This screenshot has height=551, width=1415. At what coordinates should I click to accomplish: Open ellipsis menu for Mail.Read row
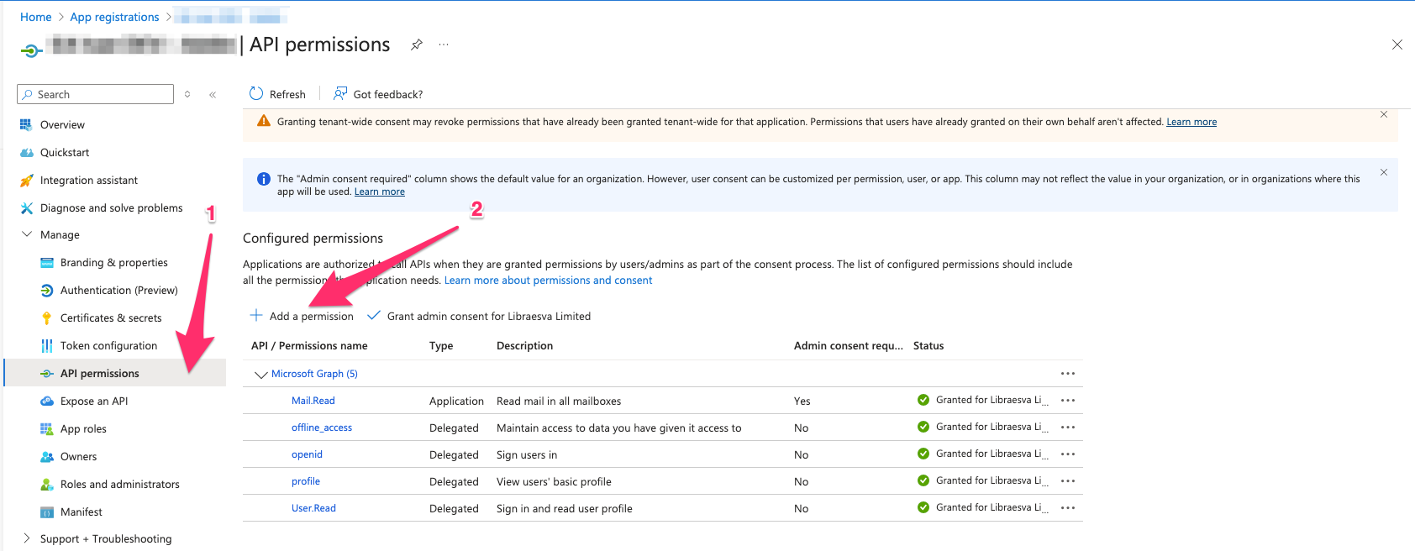[x=1068, y=401]
